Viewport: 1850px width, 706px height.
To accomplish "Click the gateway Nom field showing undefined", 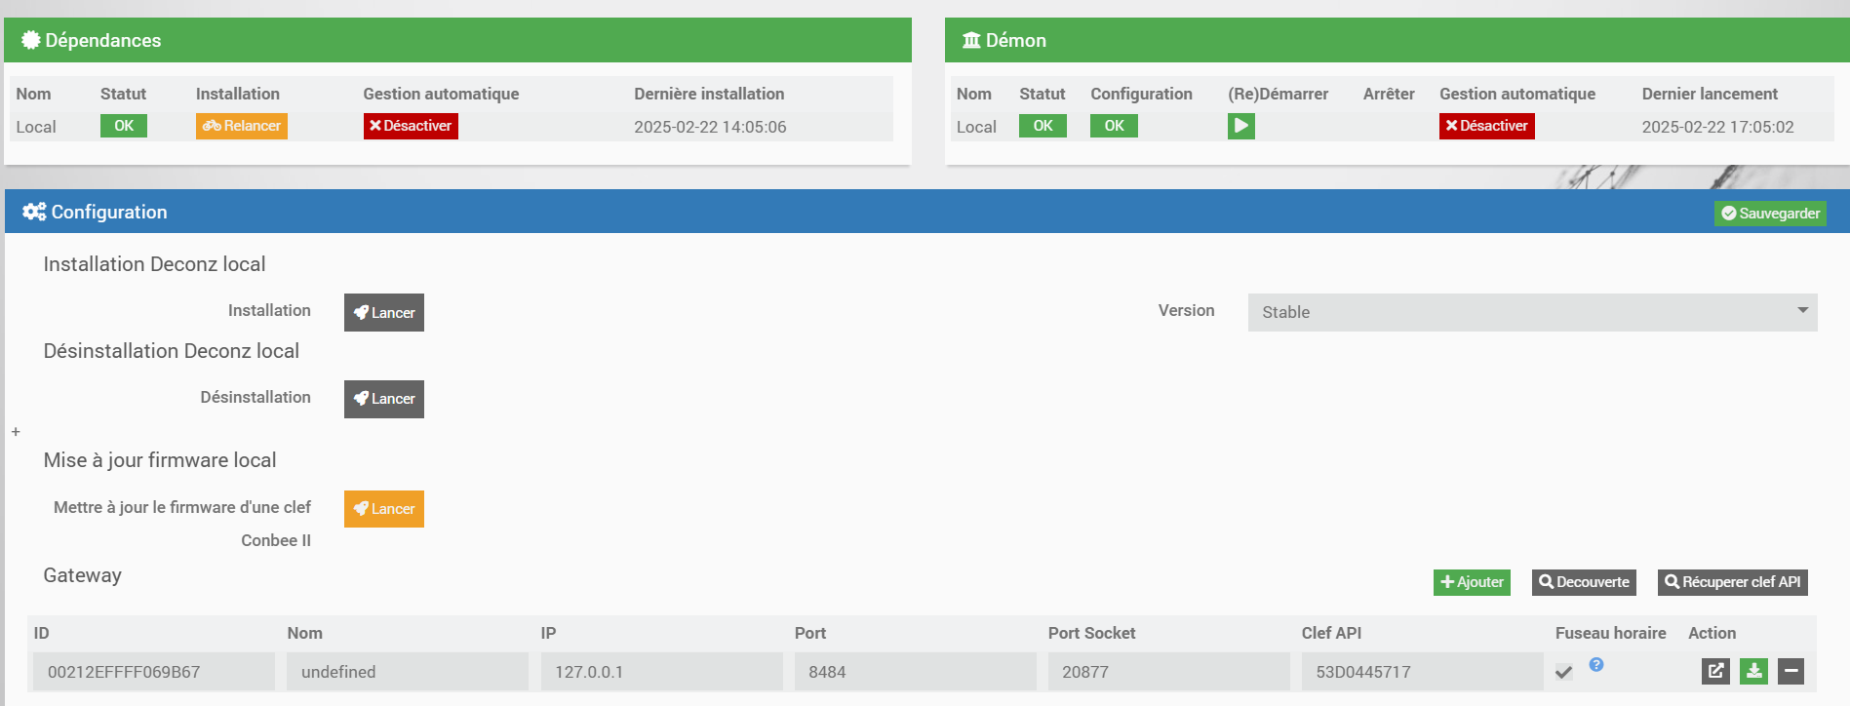I will coord(408,672).
